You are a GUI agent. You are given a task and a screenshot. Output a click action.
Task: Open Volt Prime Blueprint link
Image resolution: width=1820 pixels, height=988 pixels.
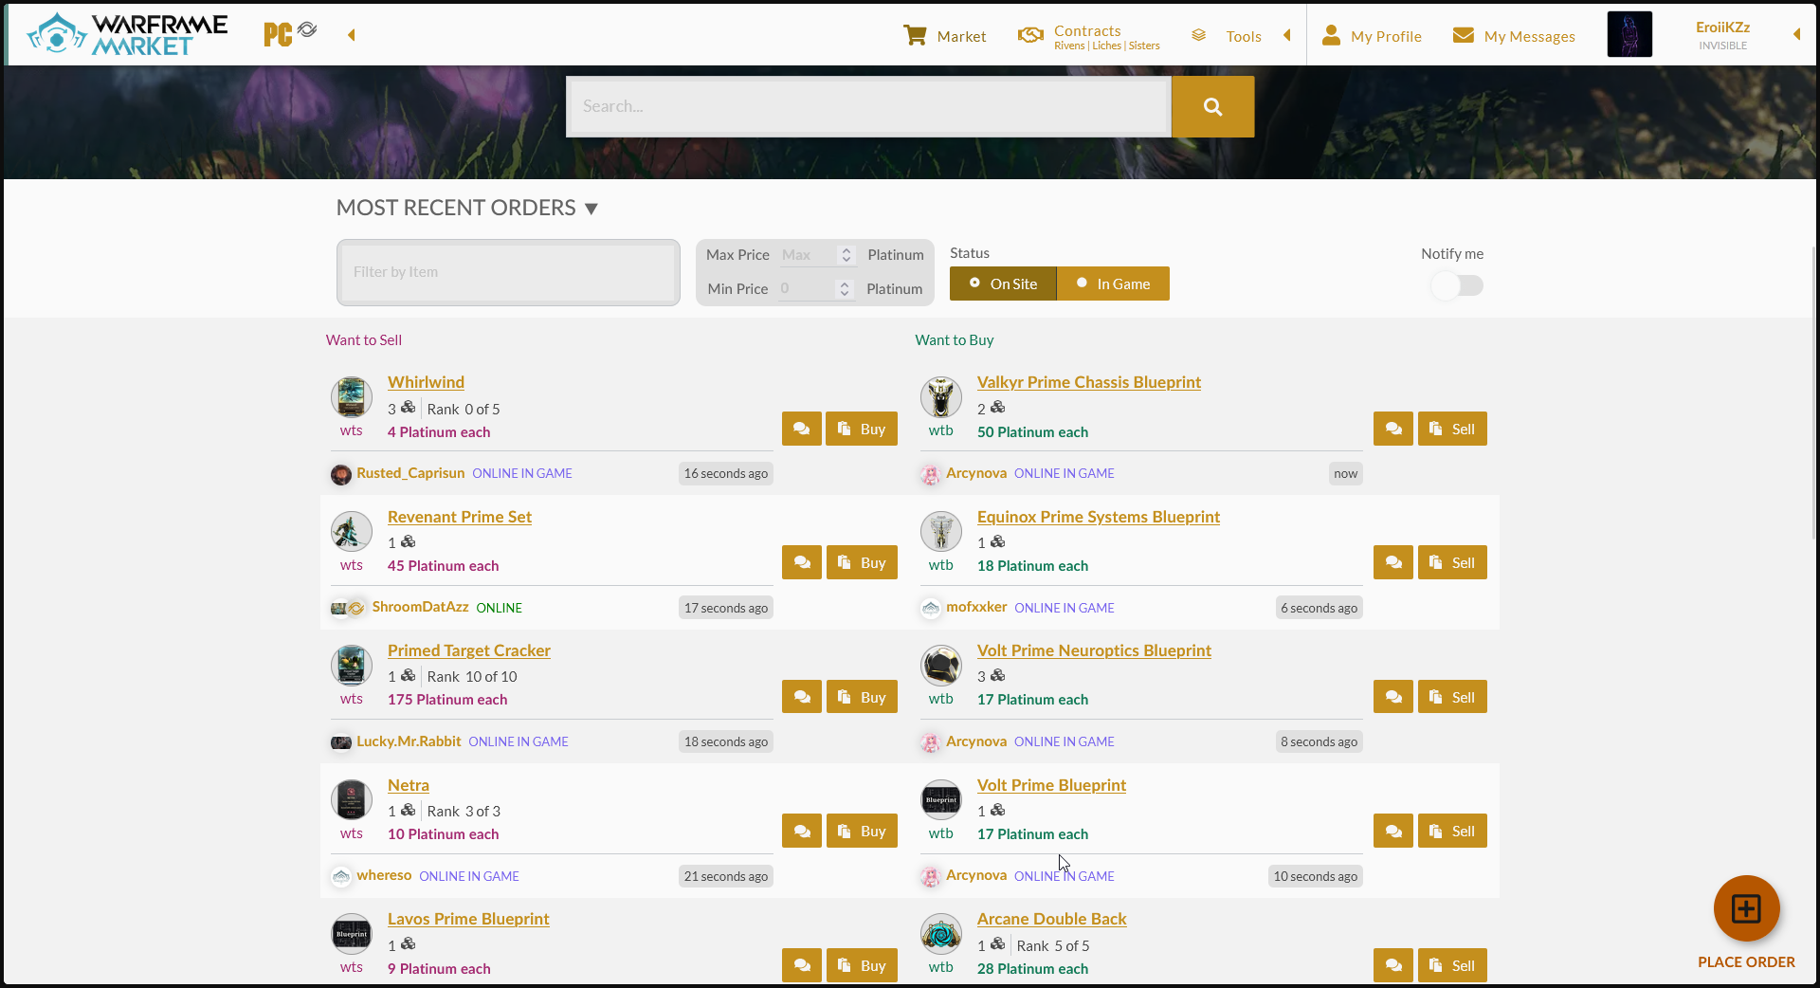(x=1051, y=785)
